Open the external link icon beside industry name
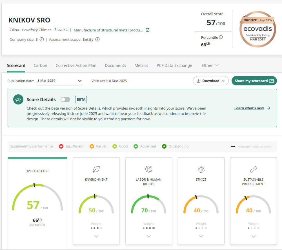282x250 pixels. point(147,30)
